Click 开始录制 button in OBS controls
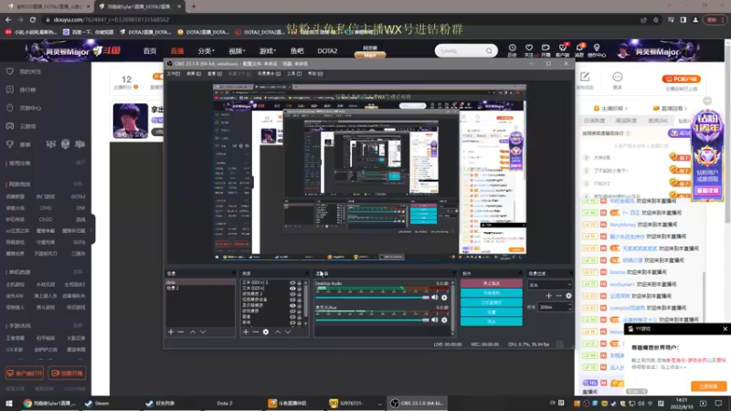The image size is (731, 411). pyautogui.click(x=492, y=293)
